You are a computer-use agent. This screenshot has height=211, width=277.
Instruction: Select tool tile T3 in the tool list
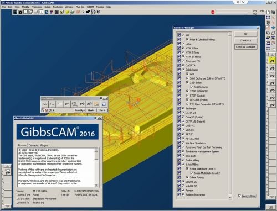[272, 75]
